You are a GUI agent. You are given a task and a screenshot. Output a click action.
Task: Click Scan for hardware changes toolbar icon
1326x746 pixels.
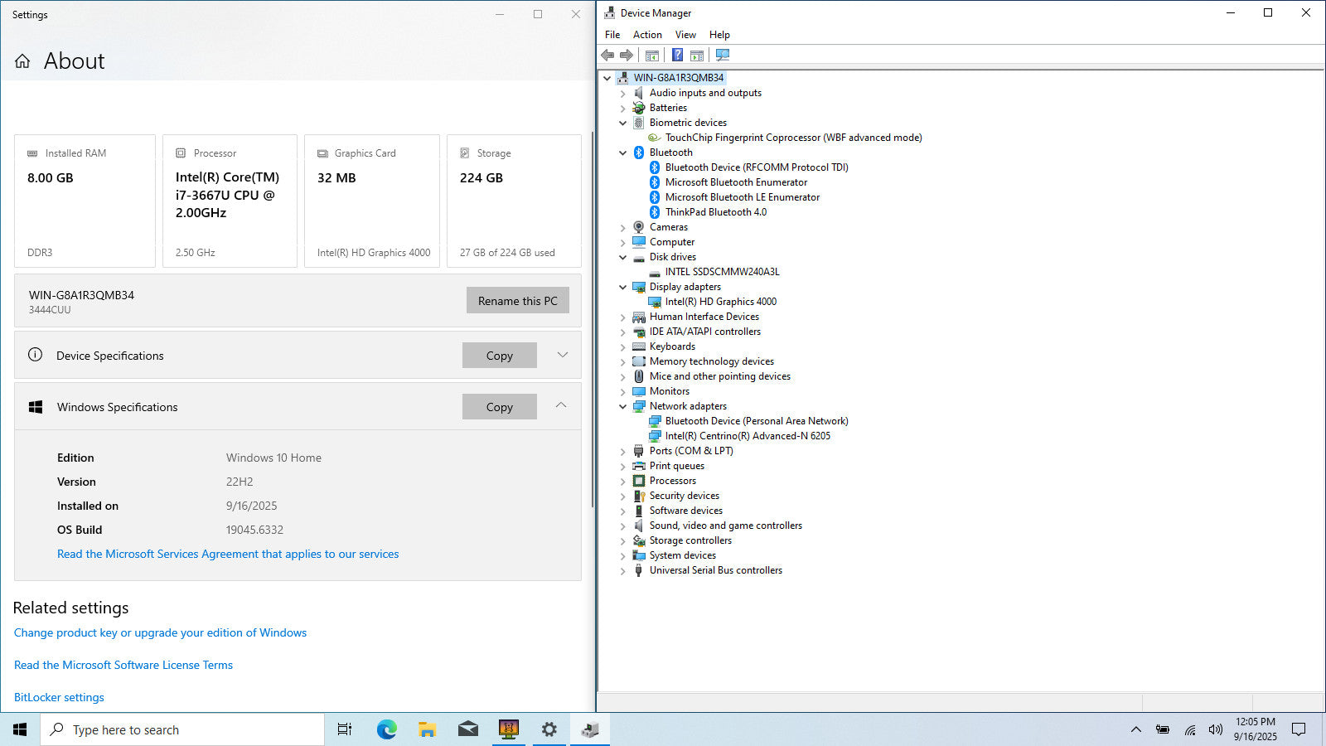tap(723, 56)
